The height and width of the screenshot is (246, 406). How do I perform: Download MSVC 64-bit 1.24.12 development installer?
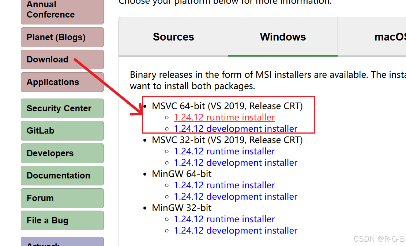tap(236, 128)
